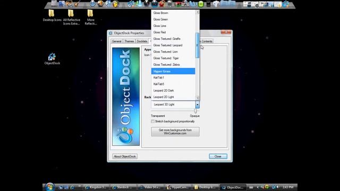Select Gloss Textured: Tiger background
This screenshot has height=191, width=340.
pyautogui.click(x=173, y=58)
